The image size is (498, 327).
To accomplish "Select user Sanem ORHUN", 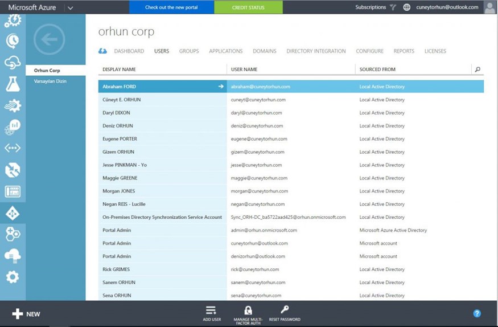I will click(119, 282).
